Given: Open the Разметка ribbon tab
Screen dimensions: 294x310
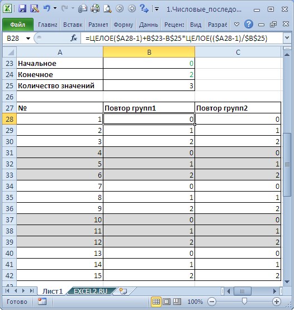Looking at the screenshot, I should [98, 25].
